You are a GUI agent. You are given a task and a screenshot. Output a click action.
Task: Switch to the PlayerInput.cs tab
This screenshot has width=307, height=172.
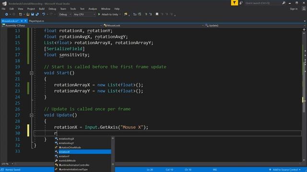coord(36,21)
